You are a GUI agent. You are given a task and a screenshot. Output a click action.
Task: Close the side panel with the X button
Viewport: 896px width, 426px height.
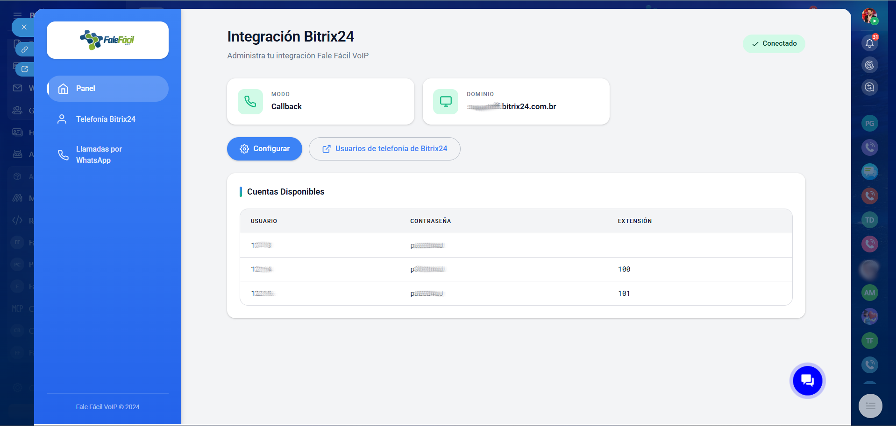click(x=24, y=27)
